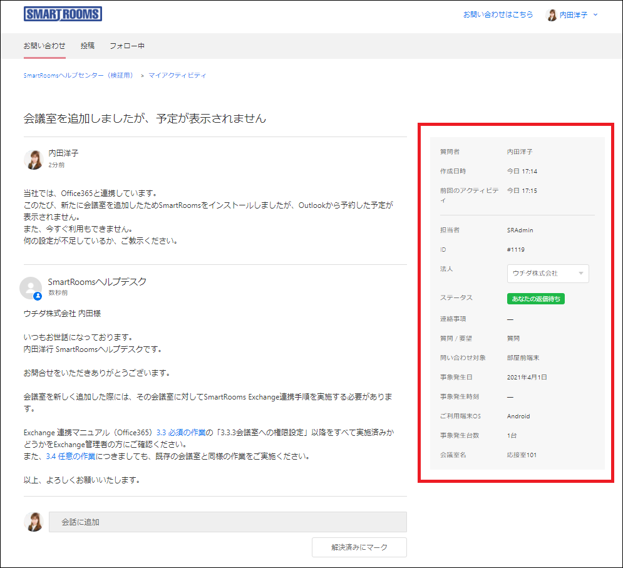The image size is (623, 568).
Task: Click 内田洋子's avatar on the first post
Action: (33, 160)
